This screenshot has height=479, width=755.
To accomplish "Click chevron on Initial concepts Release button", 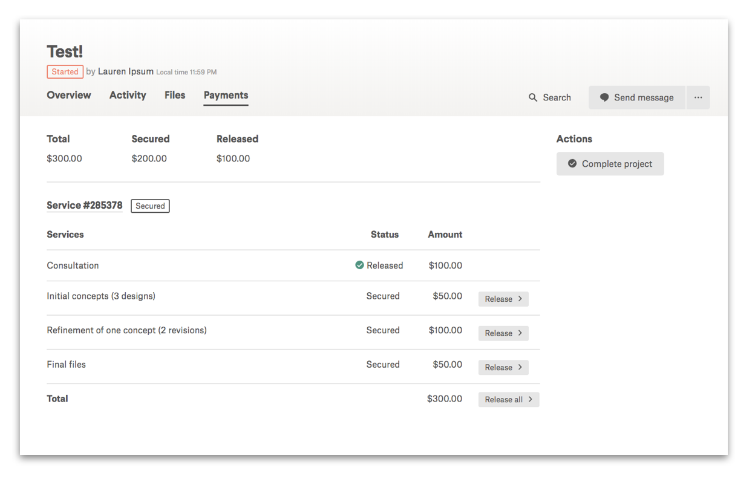I will click(x=520, y=299).
